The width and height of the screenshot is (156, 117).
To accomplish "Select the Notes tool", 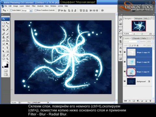I will [4, 55].
